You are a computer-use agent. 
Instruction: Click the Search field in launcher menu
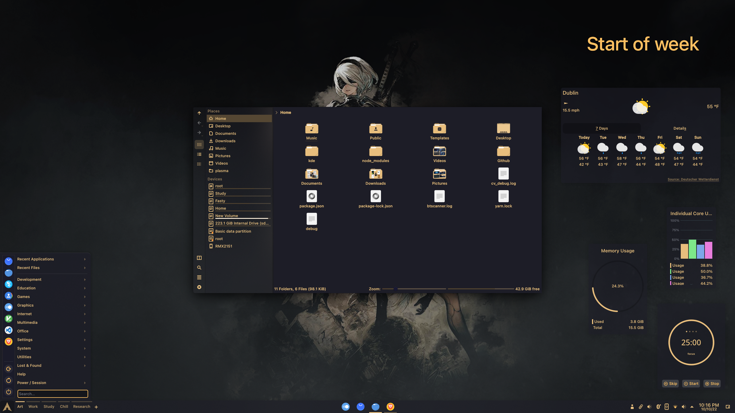pos(53,394)
